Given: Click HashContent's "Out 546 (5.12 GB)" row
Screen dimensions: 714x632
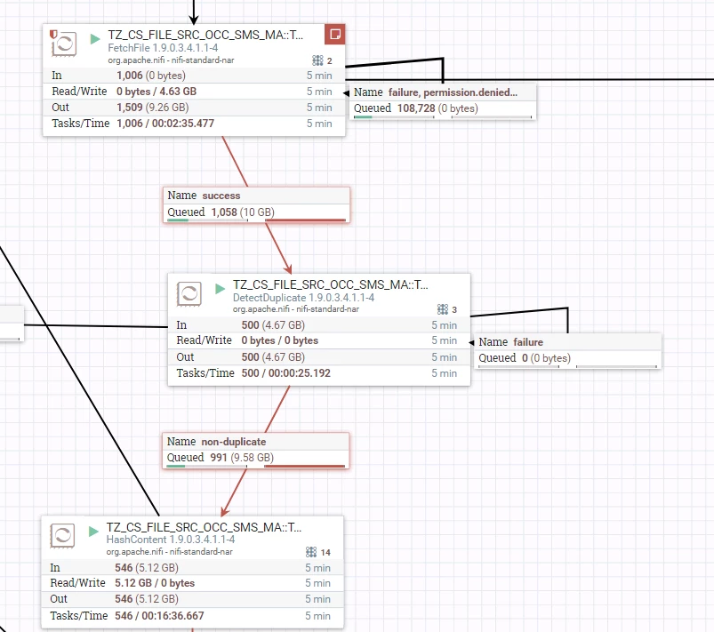Looking at the screenshot, I should point(193,599).
